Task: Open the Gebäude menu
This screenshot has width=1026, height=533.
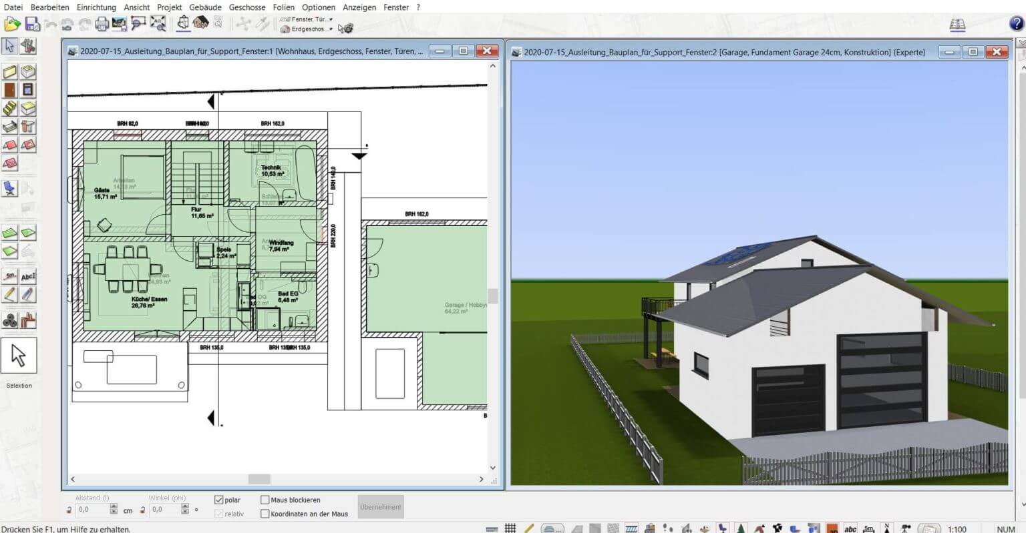Action: tap(204, 7)
